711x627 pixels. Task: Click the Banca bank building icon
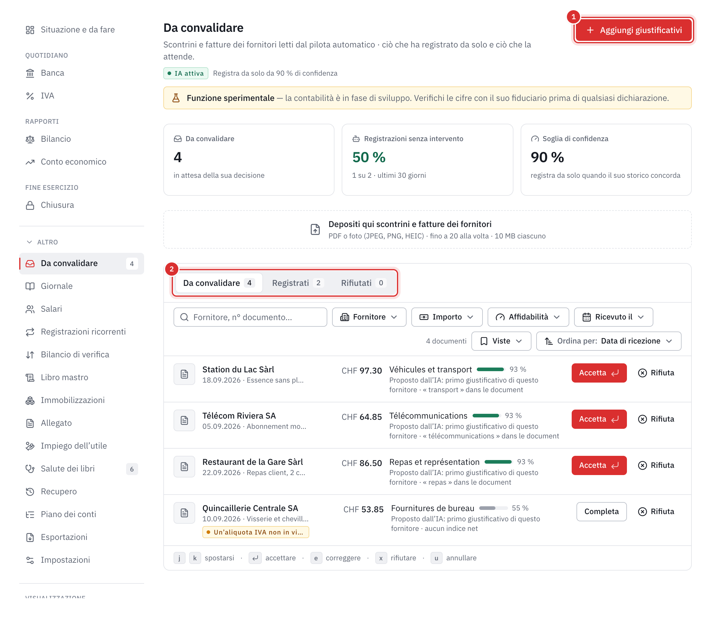pyautogui.click(x=30, y=73)
